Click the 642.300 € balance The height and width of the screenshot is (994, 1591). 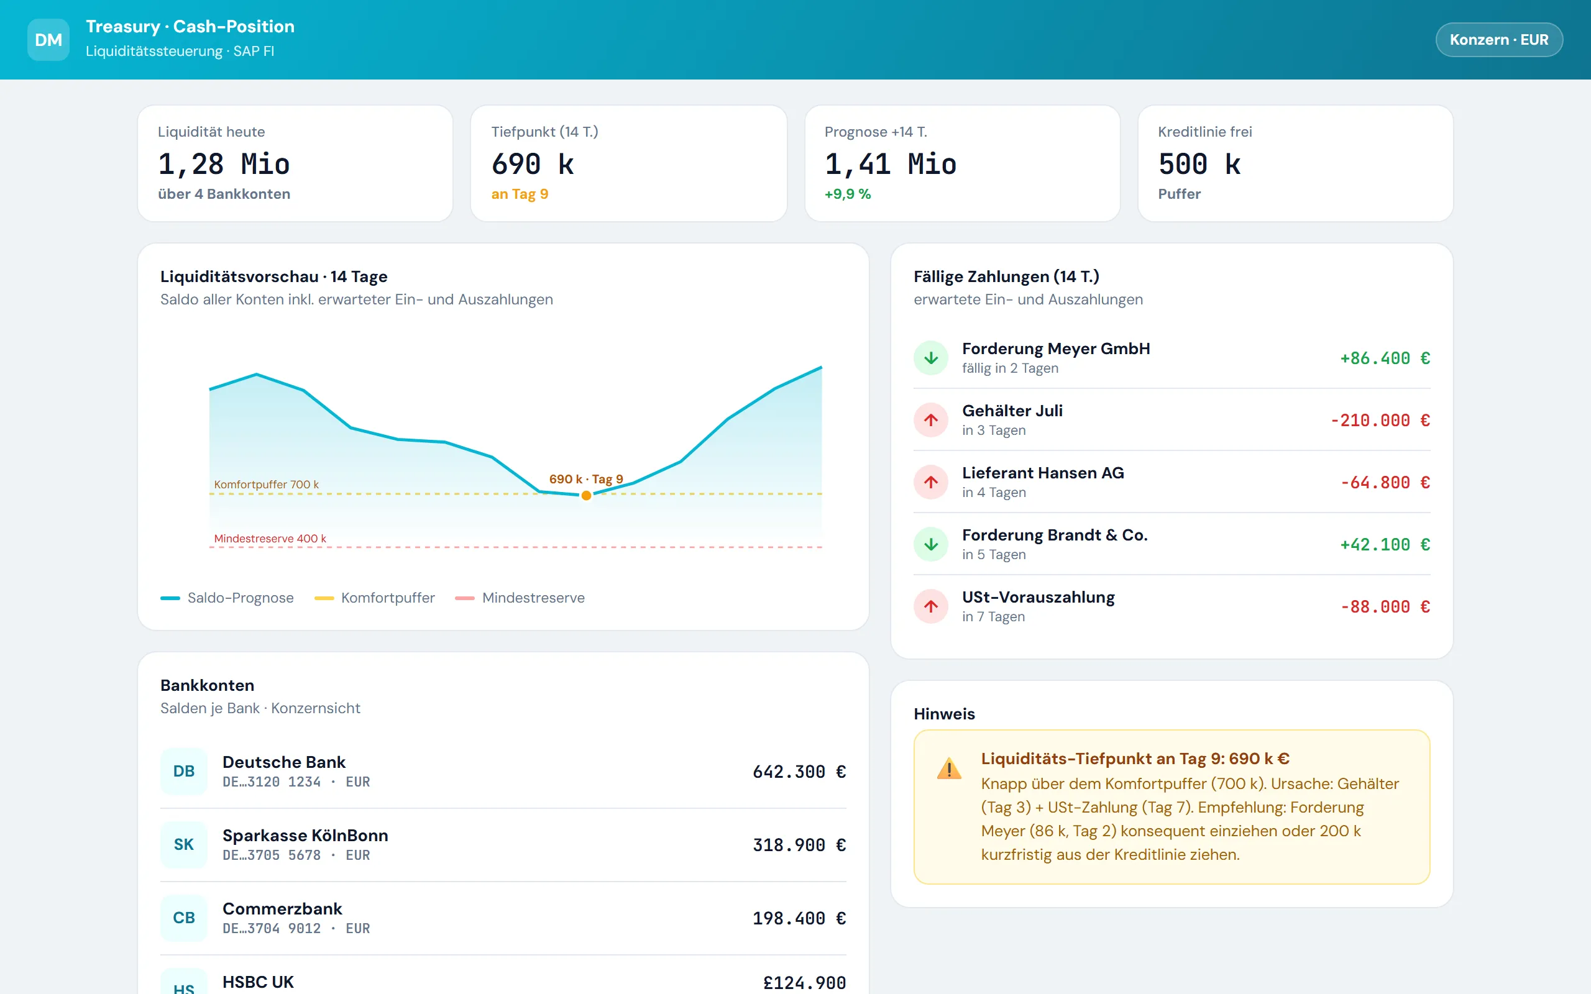click(x=799, y=772)
